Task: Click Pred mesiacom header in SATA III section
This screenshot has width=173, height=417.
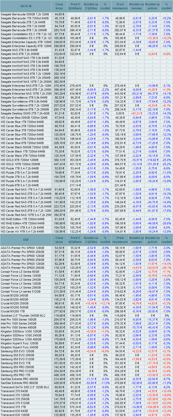Action: (x=120, y=6)
